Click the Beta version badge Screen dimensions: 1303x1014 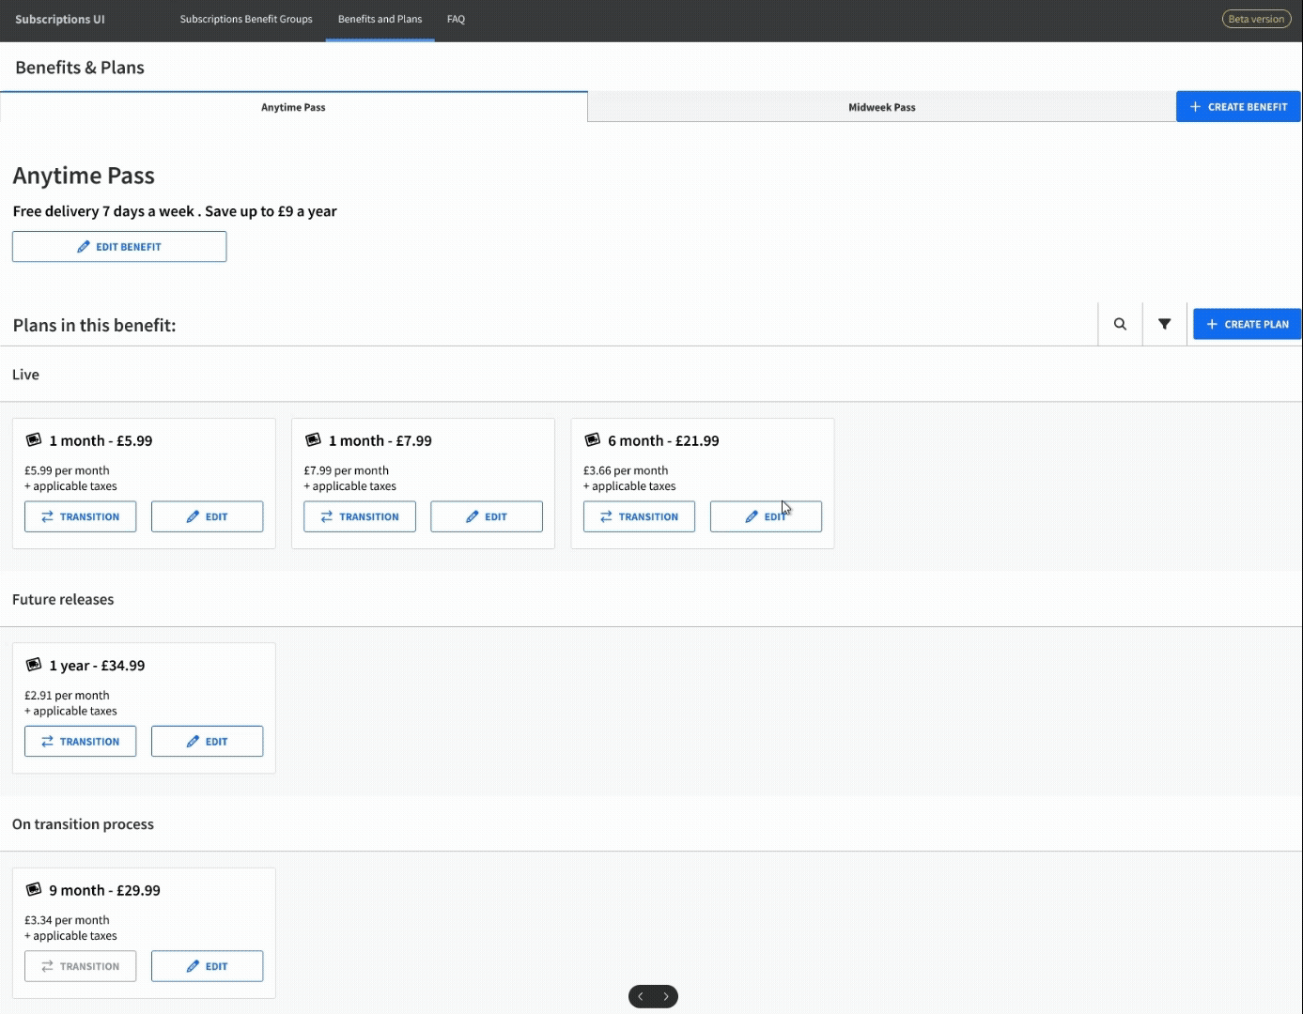tap(1256, 19)
